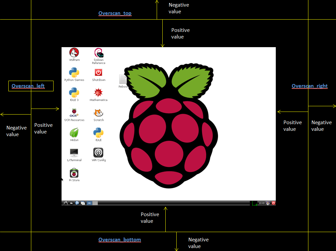Open the file manager icon in taskbar

tap(72, 203)
